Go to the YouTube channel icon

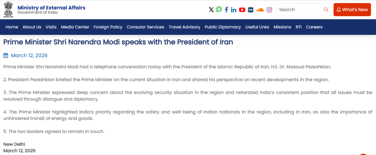(x=242, y=10)
